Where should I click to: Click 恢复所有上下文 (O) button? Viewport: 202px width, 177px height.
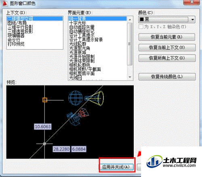coord(167,58)
